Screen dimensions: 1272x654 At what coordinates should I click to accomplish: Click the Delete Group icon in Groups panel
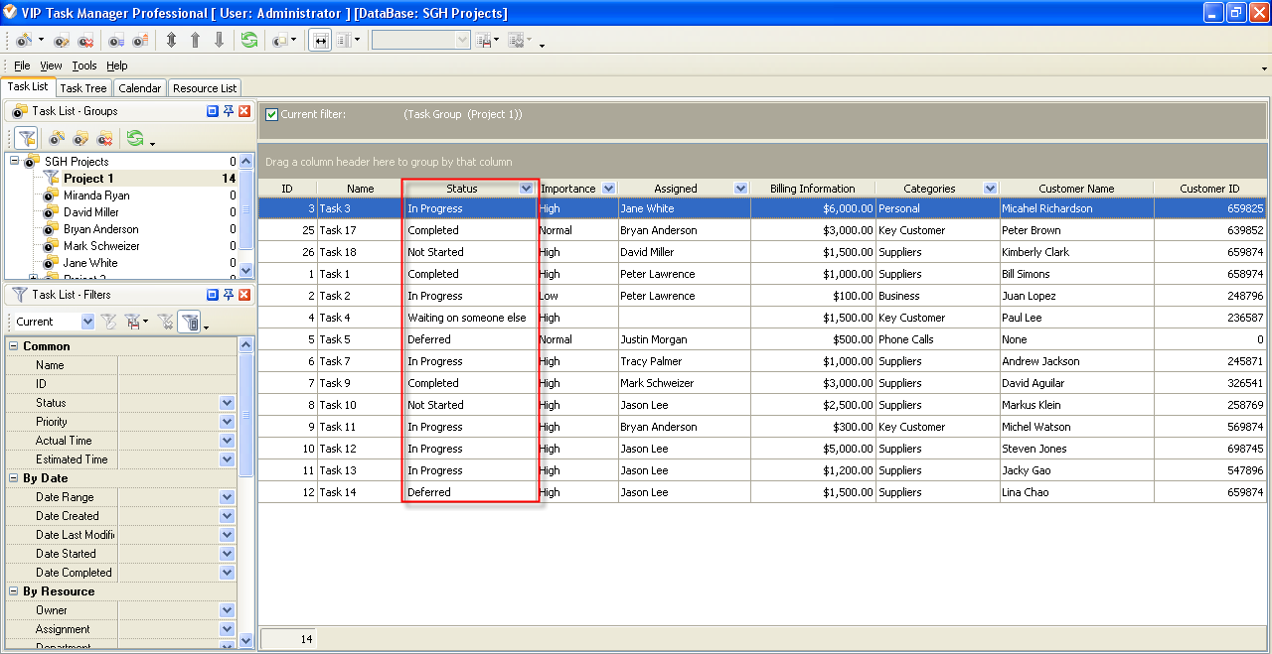click(103, 139)
